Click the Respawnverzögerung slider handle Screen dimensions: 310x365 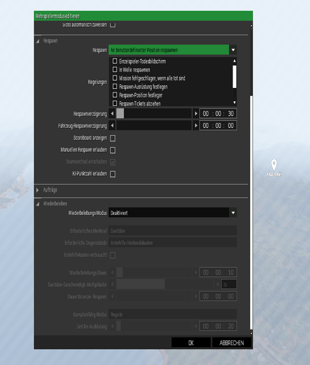click(120, 113)
